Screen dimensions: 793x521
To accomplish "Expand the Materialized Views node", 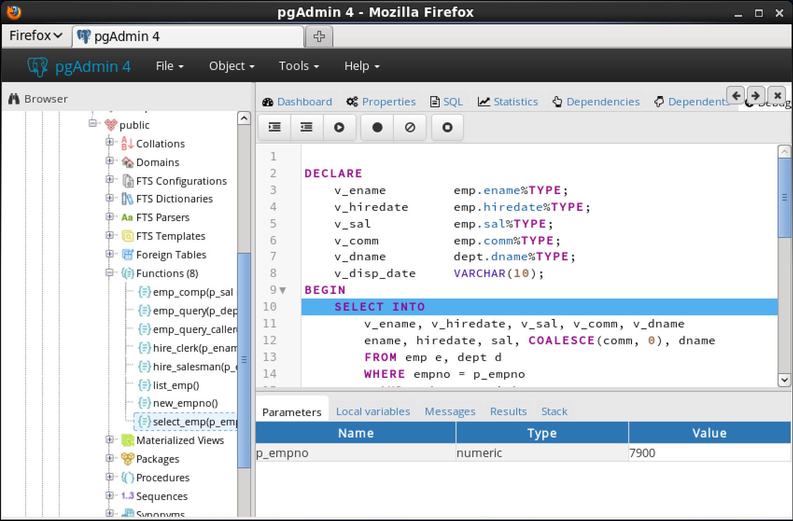I will coord(110,439).
